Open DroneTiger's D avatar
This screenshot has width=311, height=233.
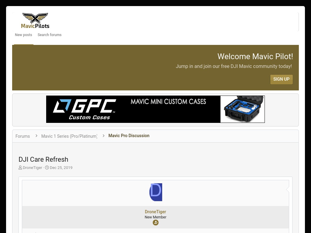[x=156, y=192]
